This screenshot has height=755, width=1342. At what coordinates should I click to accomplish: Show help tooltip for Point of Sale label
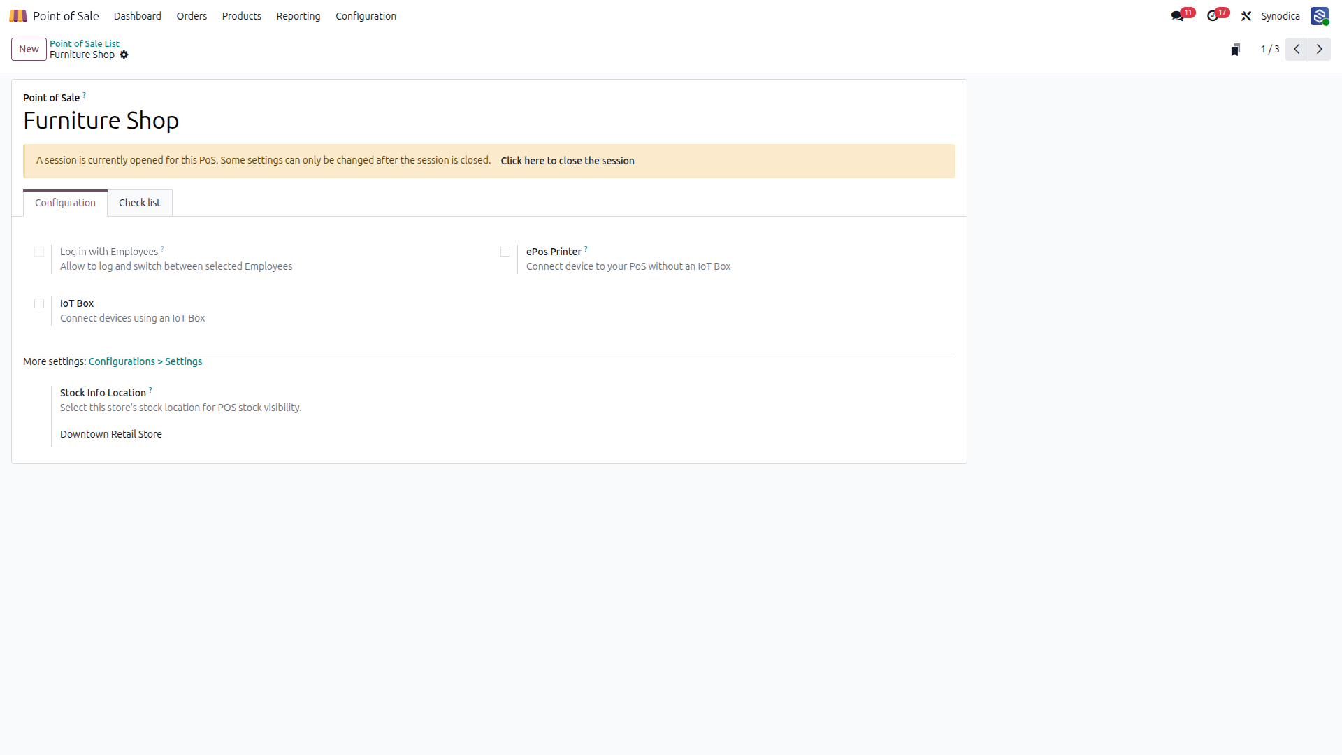85,94
